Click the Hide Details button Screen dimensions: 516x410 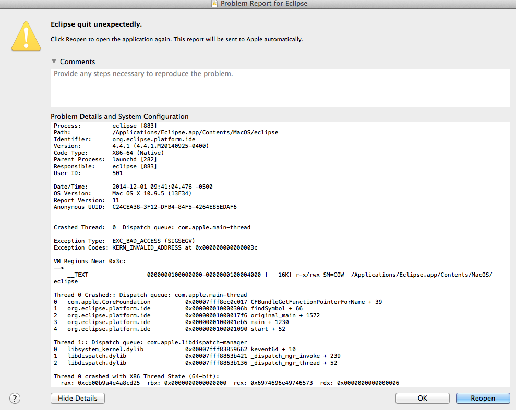(x=78, y=398)
